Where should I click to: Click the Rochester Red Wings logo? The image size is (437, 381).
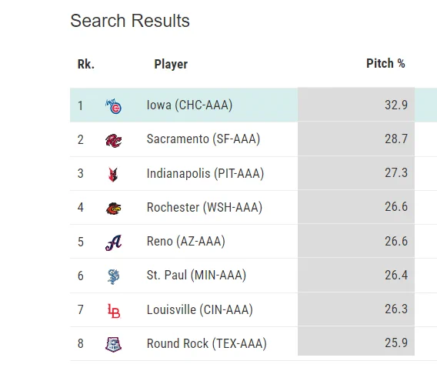[x=113, y=209]
